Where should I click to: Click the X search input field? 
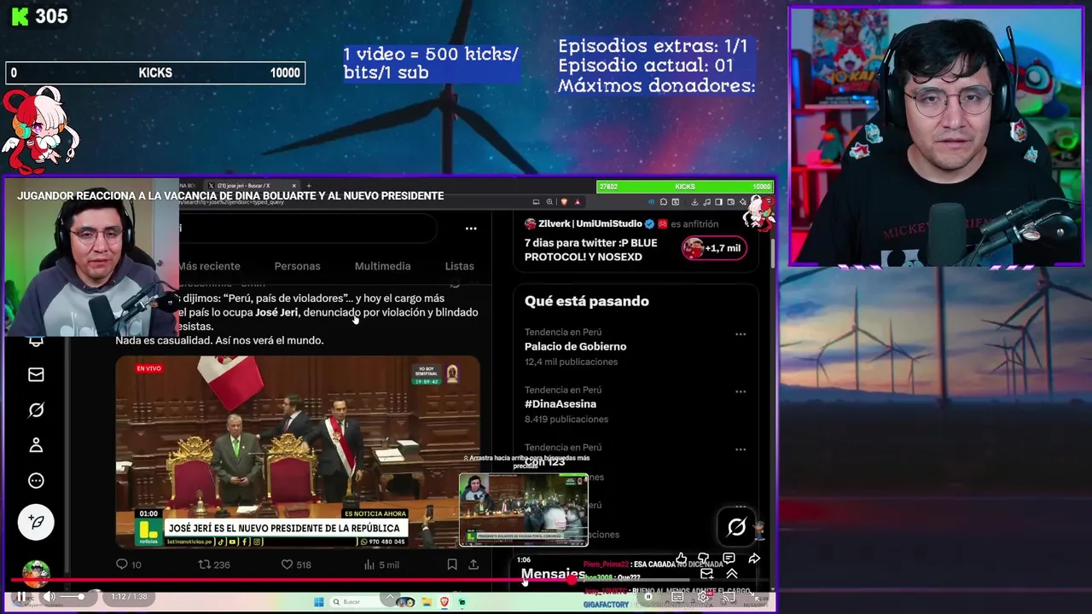point(307,229)
